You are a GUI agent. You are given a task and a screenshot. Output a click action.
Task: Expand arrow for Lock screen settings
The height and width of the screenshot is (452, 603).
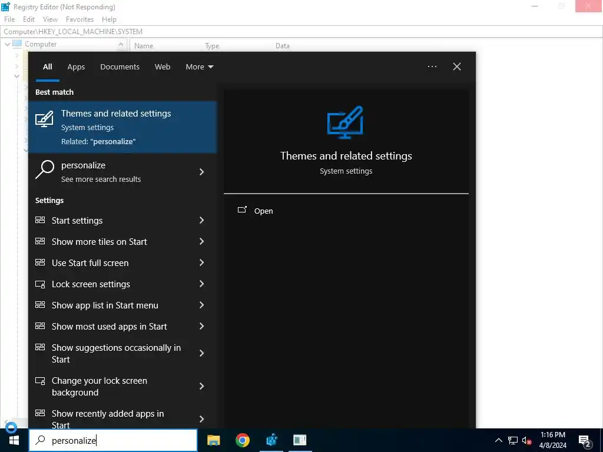coord(201,284)
